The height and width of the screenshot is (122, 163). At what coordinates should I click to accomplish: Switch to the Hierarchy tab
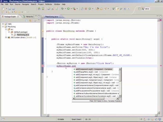[x=28, y=17]
